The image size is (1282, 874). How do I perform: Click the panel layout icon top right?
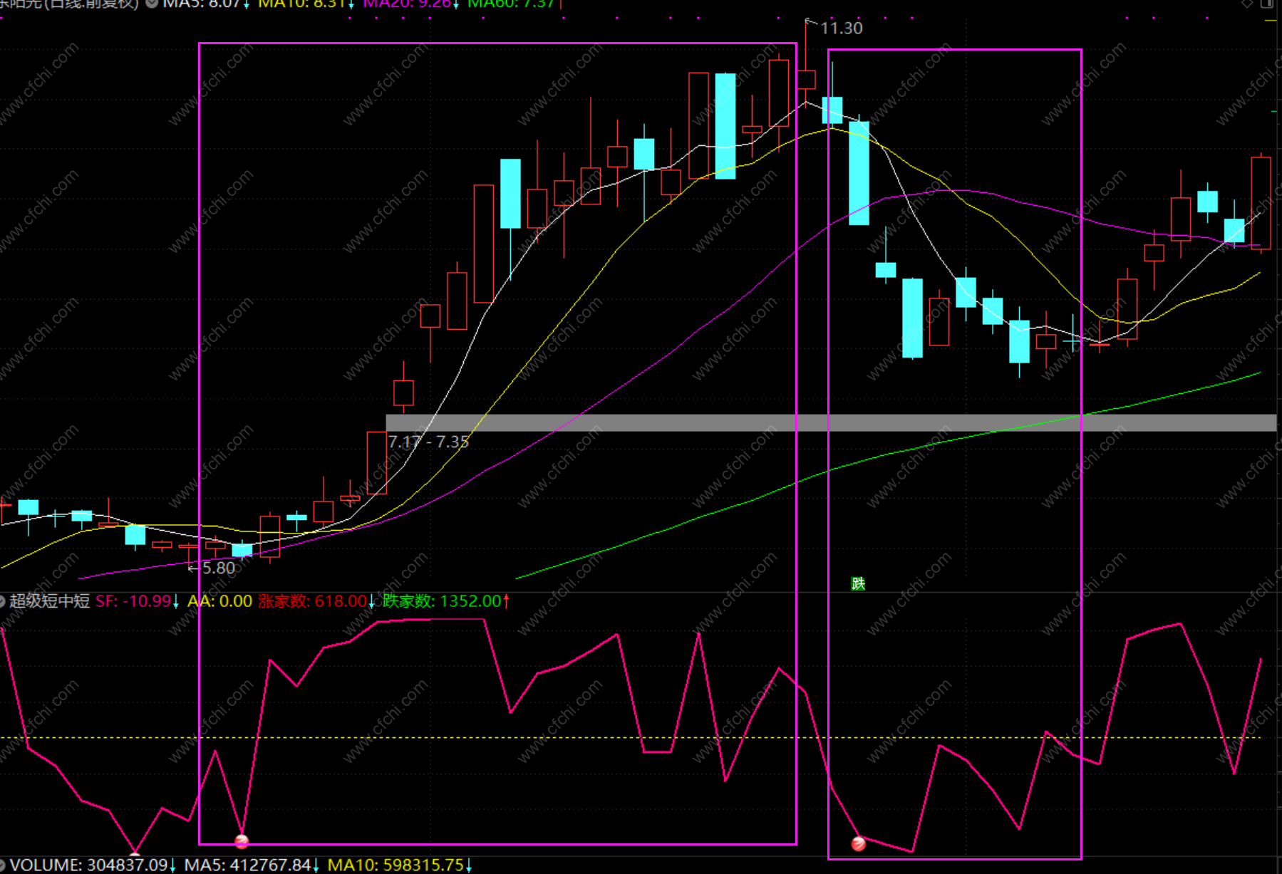[1267, 4]
